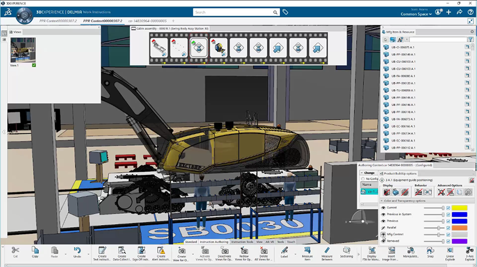
Task: Click the search tags icon
Action: 285,12
